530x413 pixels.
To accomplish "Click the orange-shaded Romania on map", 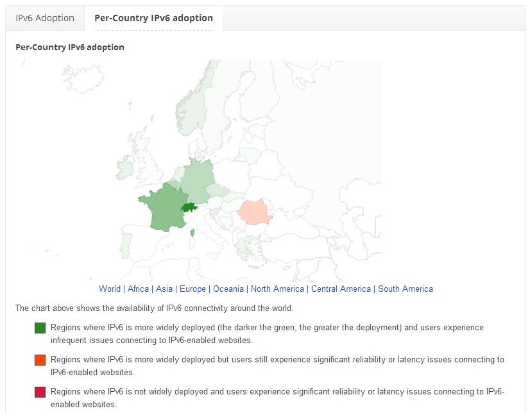I will point(255,212).
